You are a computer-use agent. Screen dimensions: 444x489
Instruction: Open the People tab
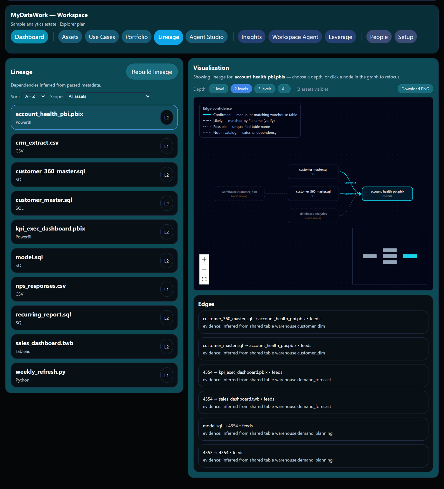point(379,37)
